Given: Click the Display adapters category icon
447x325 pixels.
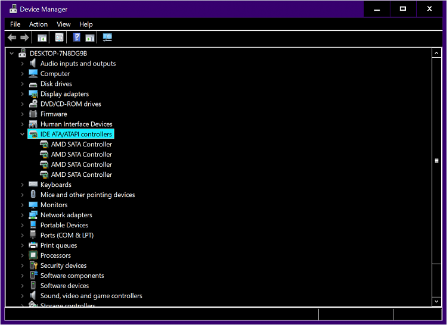Looking at the screenshot, I should tap(33, 93).
